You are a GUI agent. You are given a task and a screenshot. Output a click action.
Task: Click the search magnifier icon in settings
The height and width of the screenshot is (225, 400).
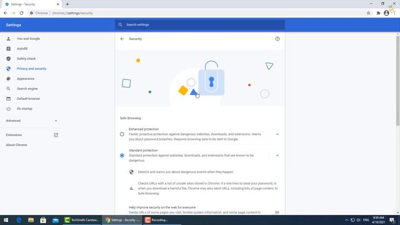click(x=120, y=25)
